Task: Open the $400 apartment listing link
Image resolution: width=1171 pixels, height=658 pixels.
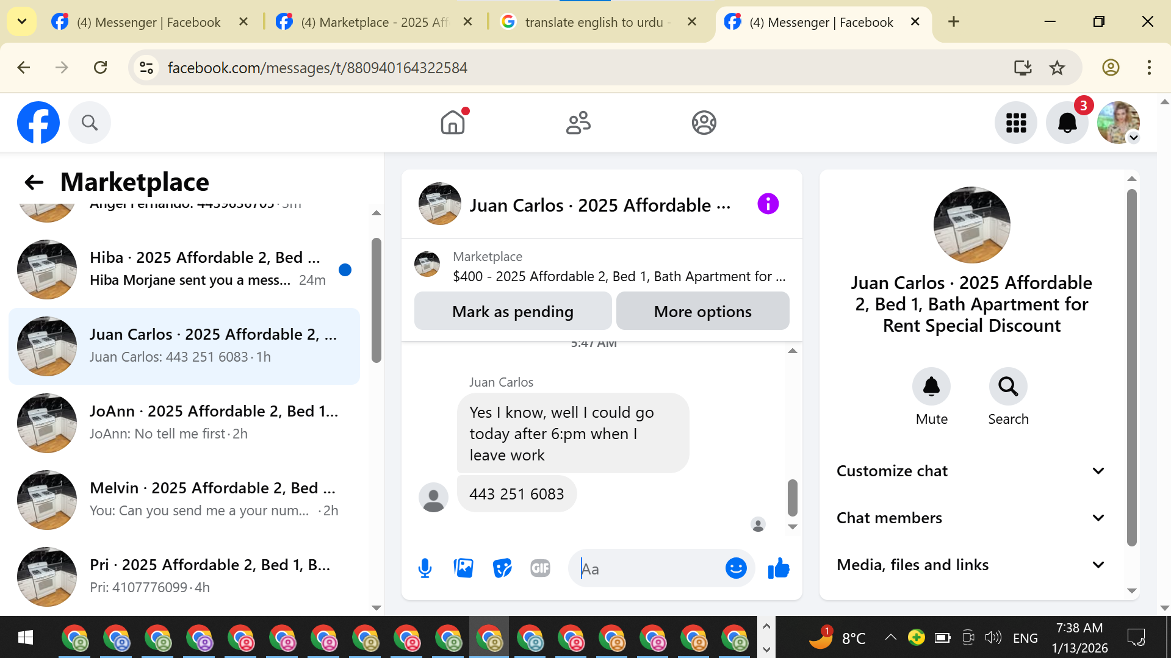Action: (619, 276)
